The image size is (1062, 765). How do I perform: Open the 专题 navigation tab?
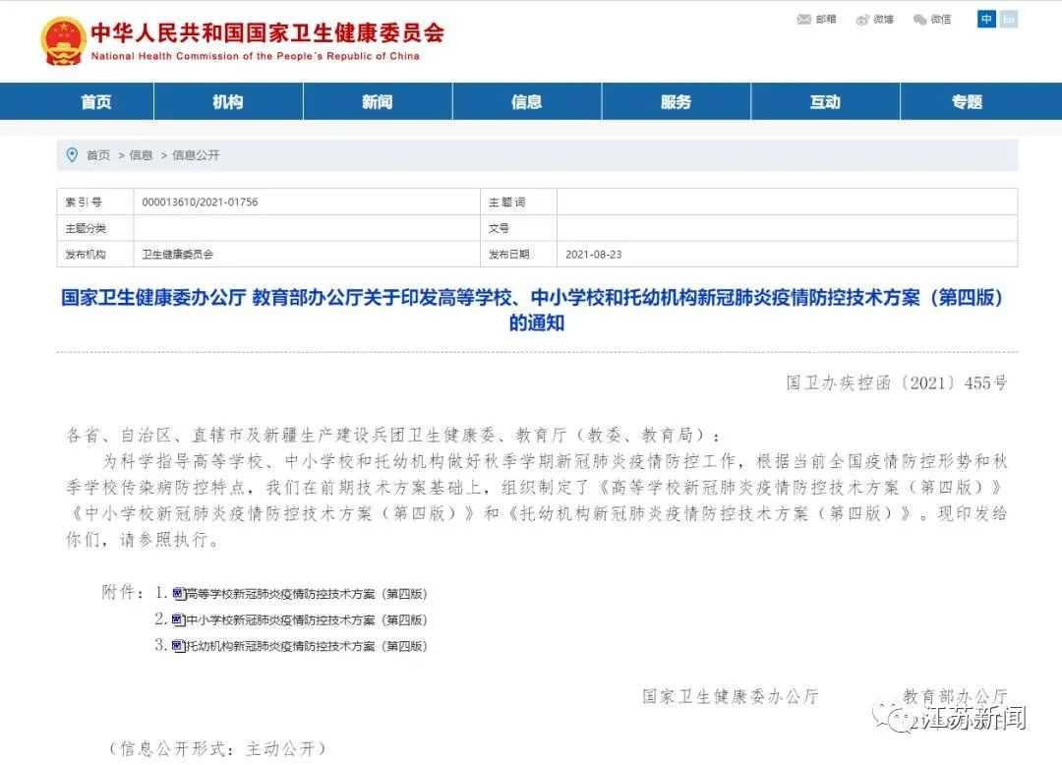click(x=968, y=101)
